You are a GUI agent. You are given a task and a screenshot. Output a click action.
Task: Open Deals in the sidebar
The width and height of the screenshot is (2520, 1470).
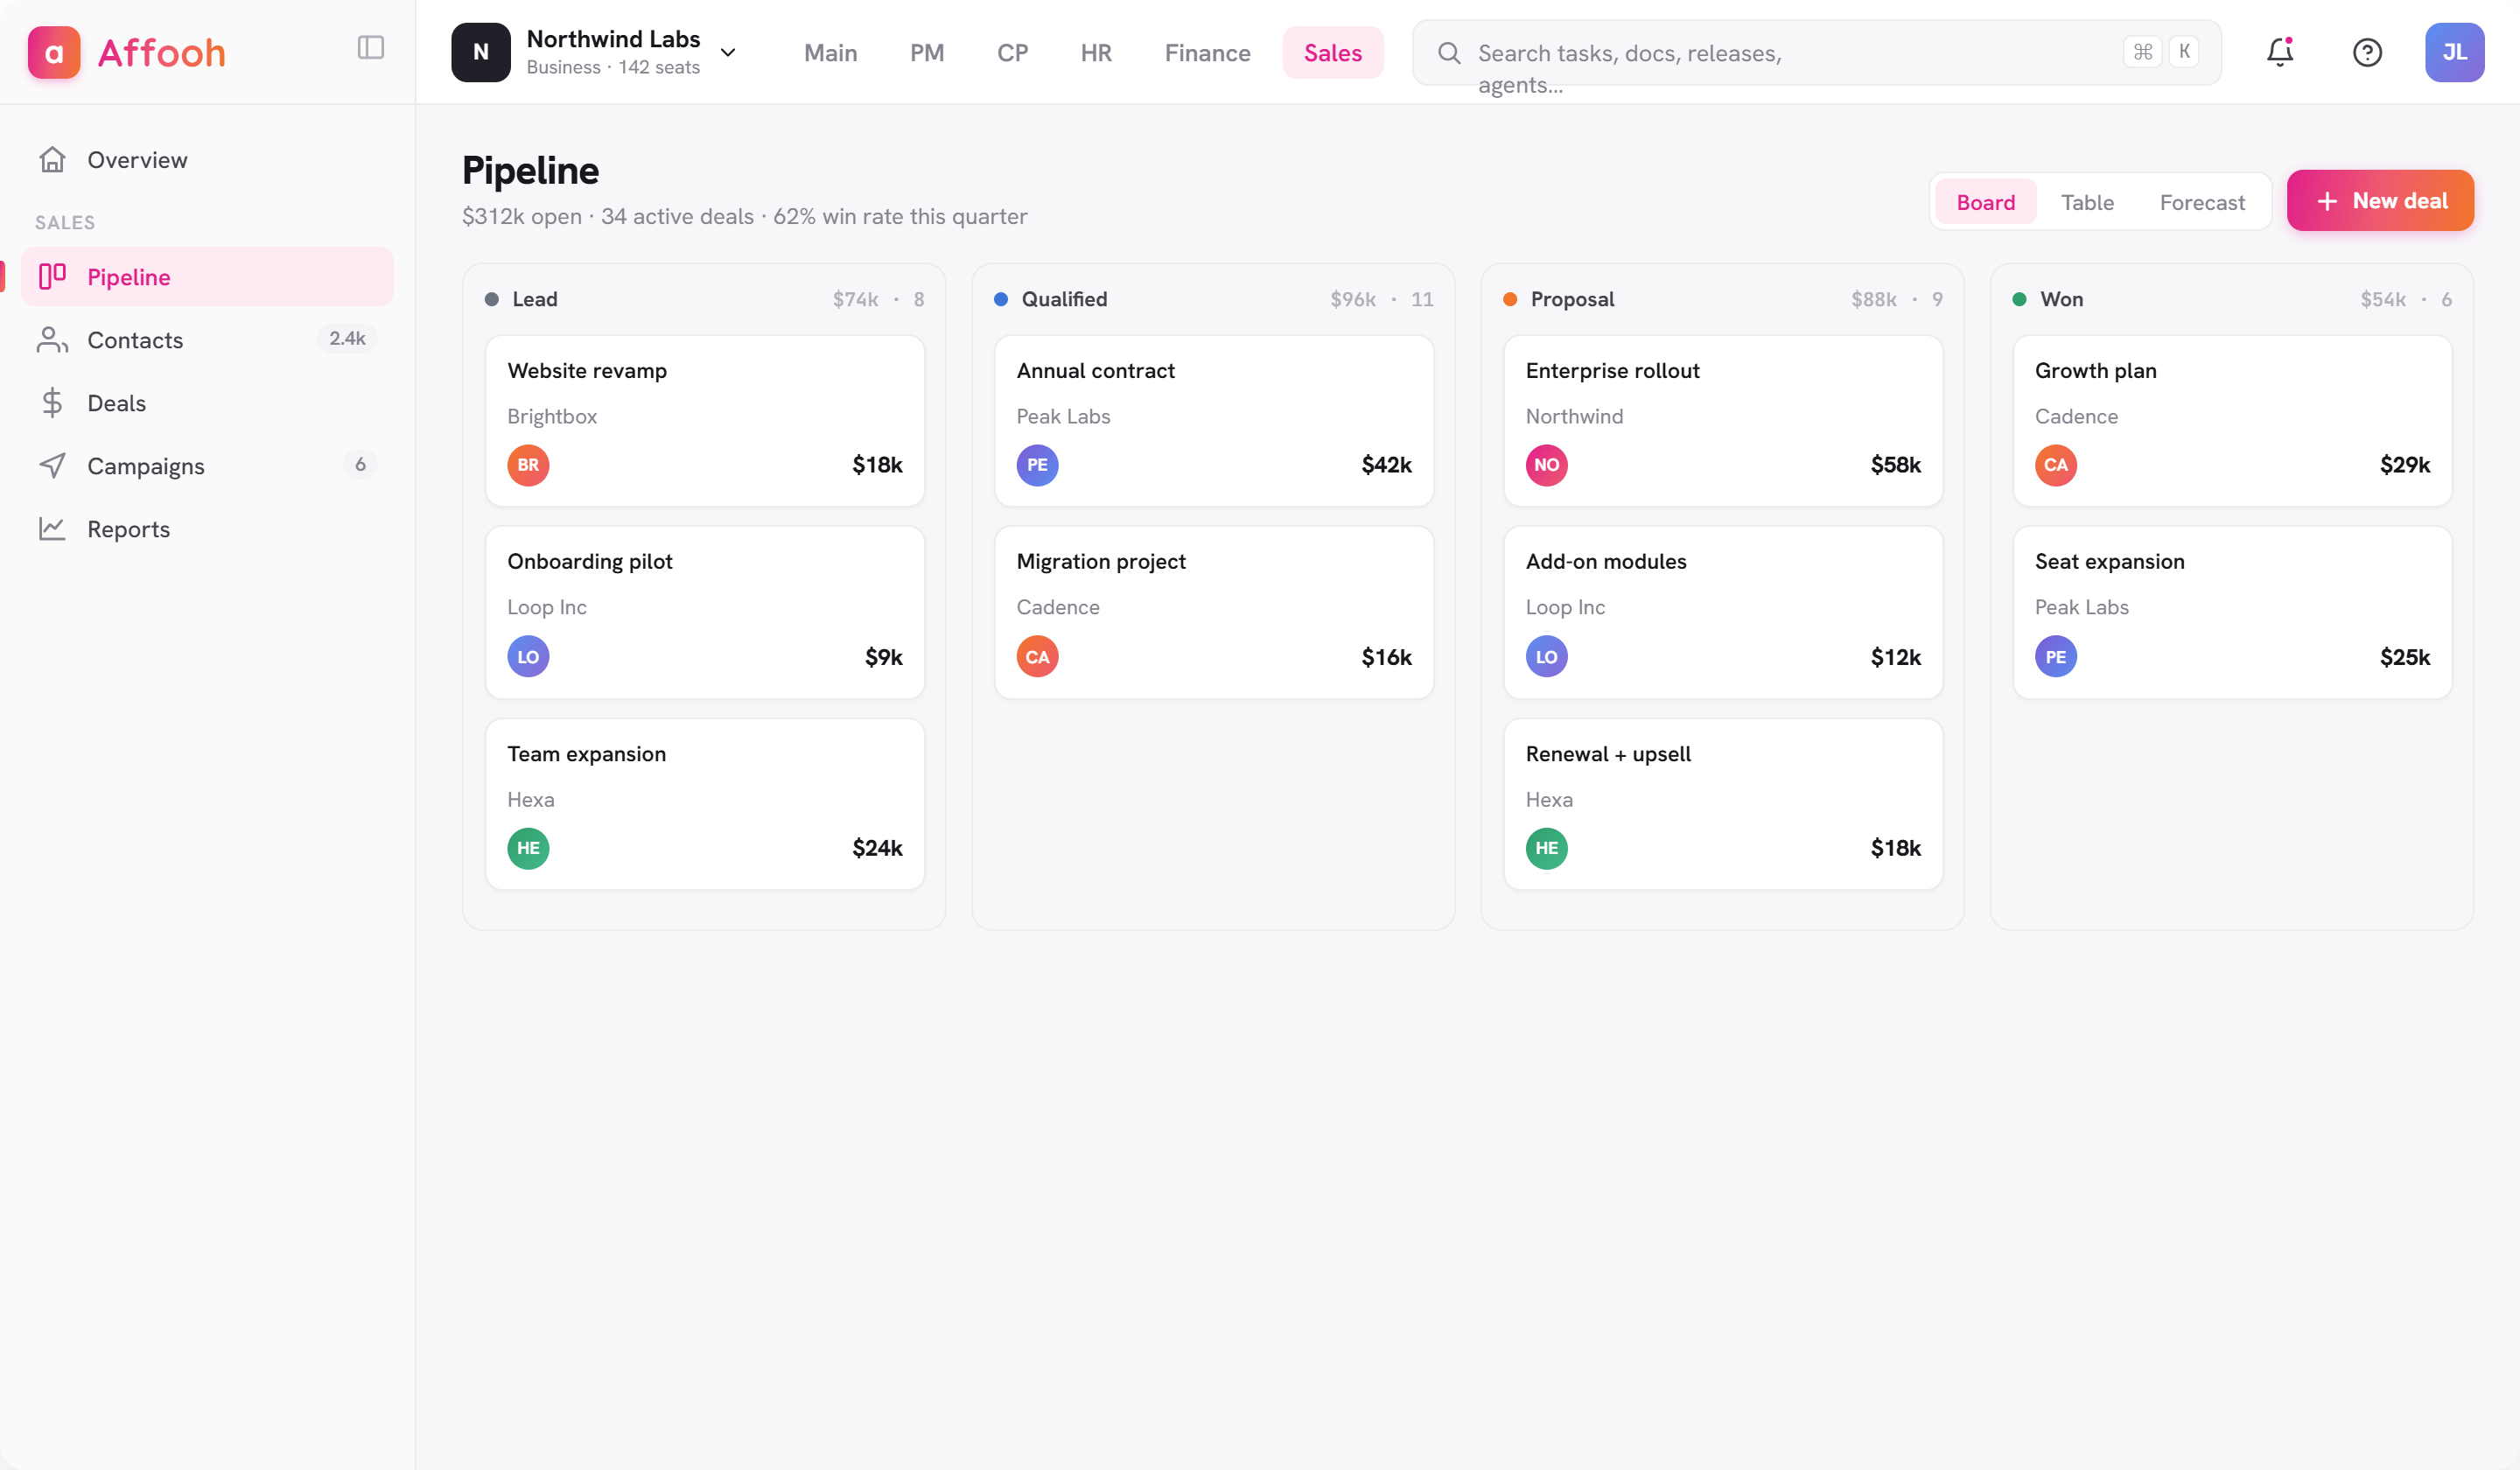point(207,403)
